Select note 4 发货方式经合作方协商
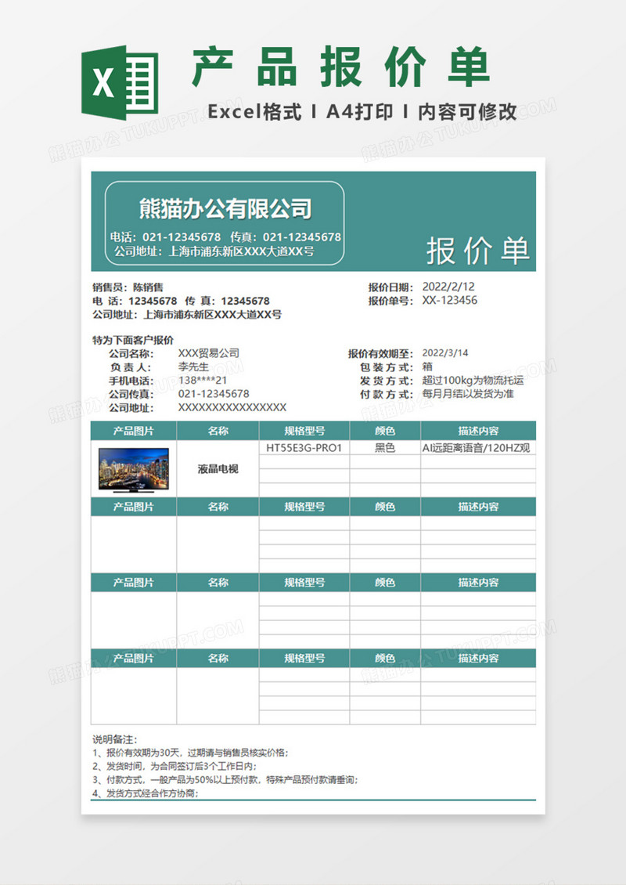This screenshot has height=885, width=626. (x=146, y=793)
